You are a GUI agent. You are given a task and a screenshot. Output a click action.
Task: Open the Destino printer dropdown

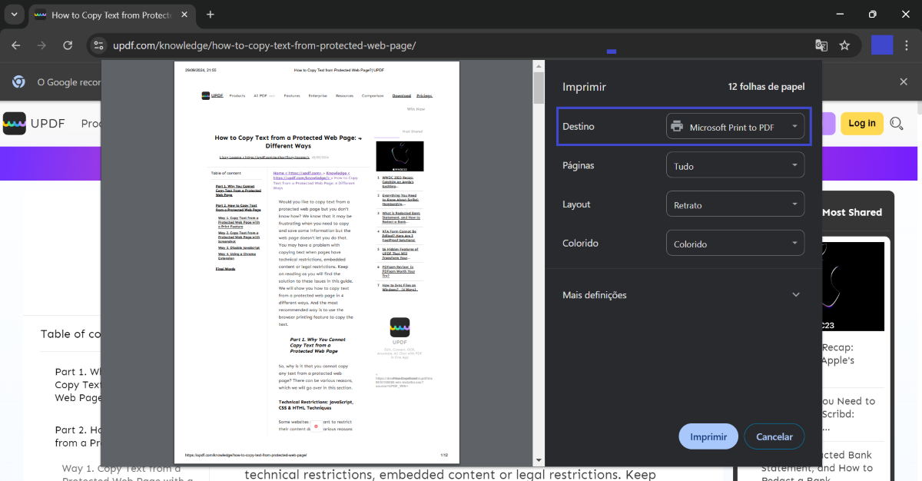pos(735,127)
